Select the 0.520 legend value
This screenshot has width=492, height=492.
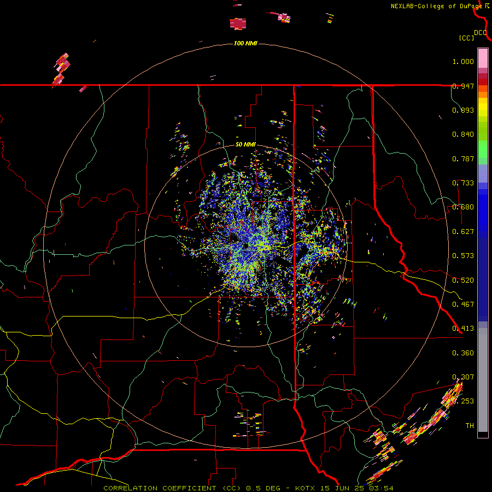tap(463, 280)
